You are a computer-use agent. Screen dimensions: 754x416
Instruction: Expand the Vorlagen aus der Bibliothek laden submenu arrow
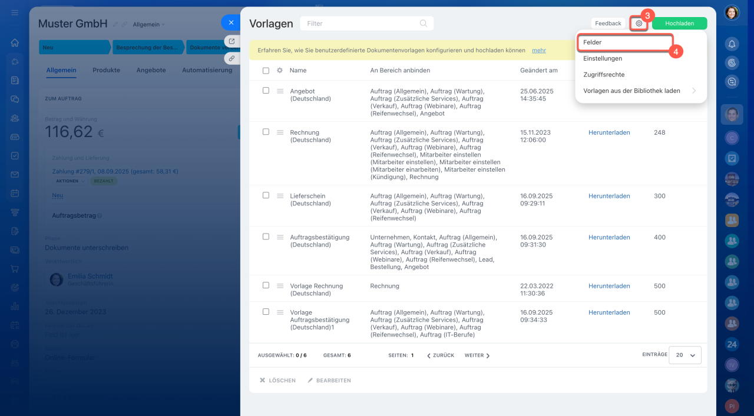coord(694,91)
